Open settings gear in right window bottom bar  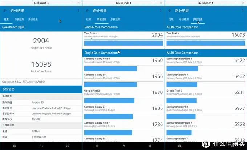click(x=179, y=146)
